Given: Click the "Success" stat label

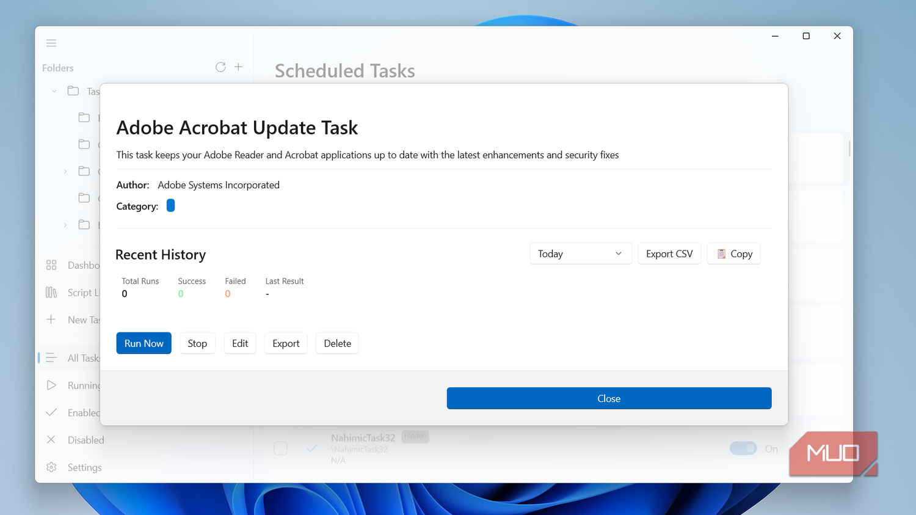Looking at the screenshot, I should [192, 281].
